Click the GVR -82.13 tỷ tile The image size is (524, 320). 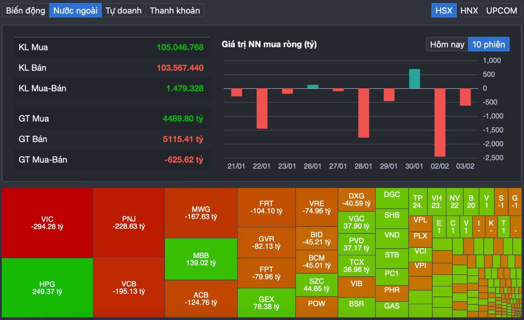pos(266,243)
